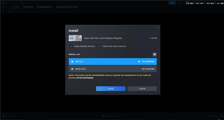Select DATA (D:) as install drive
The image size is (224, 120).
click(x=112, y=69)
